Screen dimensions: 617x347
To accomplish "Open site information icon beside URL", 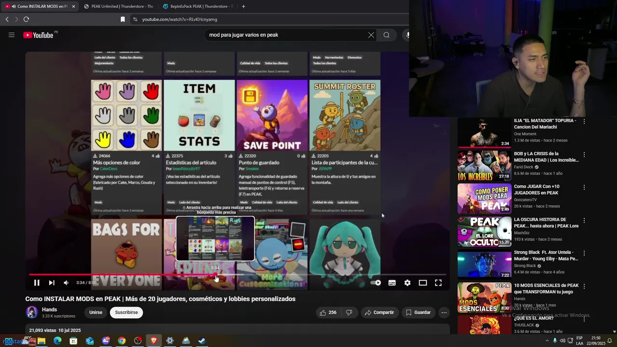I will click(135, 19).
